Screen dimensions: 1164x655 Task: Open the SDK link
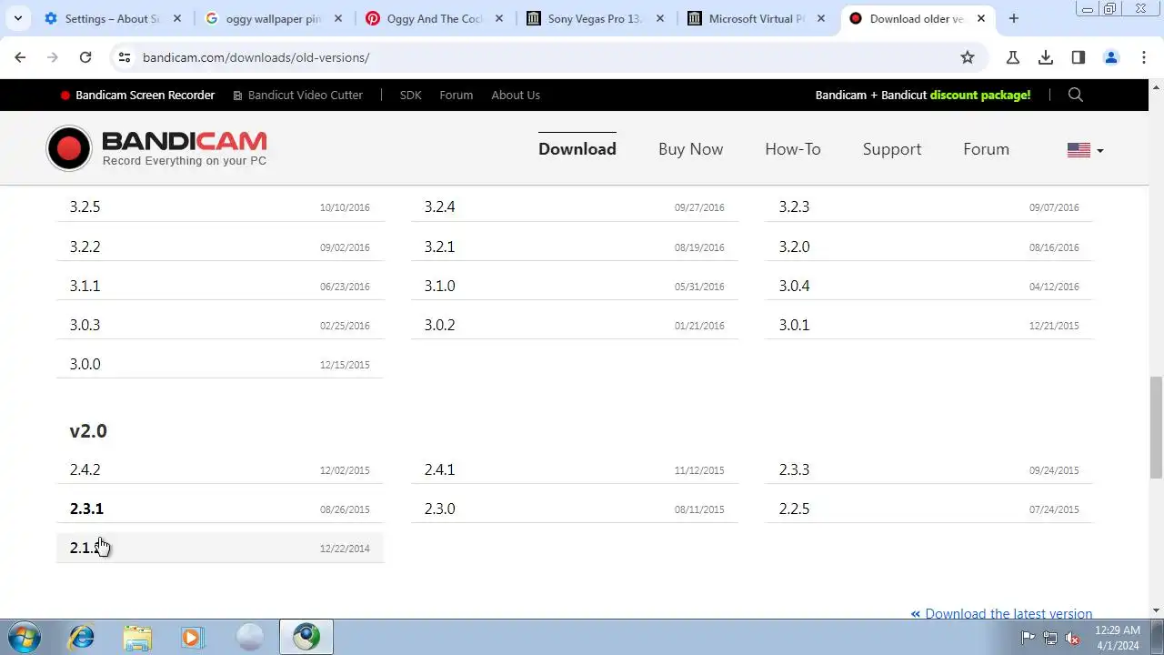[410, 95]
